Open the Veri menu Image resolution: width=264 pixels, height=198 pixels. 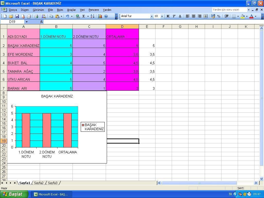tap(82, 10)
